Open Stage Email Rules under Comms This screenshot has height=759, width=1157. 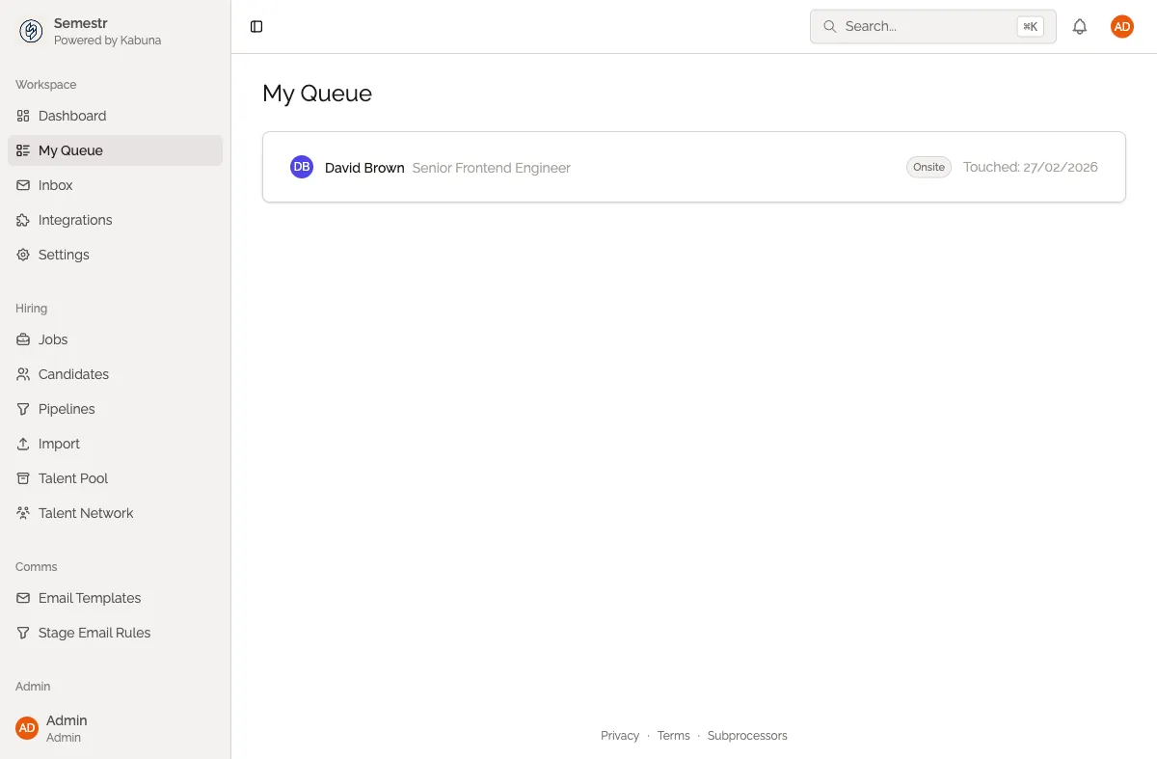tap(94, 633)
